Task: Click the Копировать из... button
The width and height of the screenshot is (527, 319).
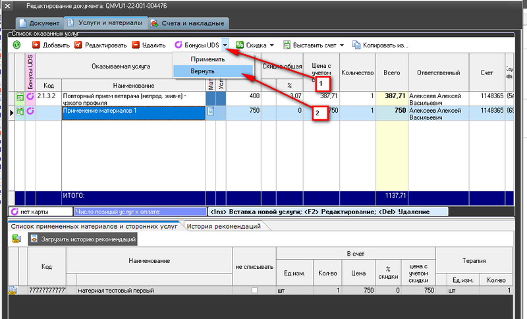Action: [380, 45]
